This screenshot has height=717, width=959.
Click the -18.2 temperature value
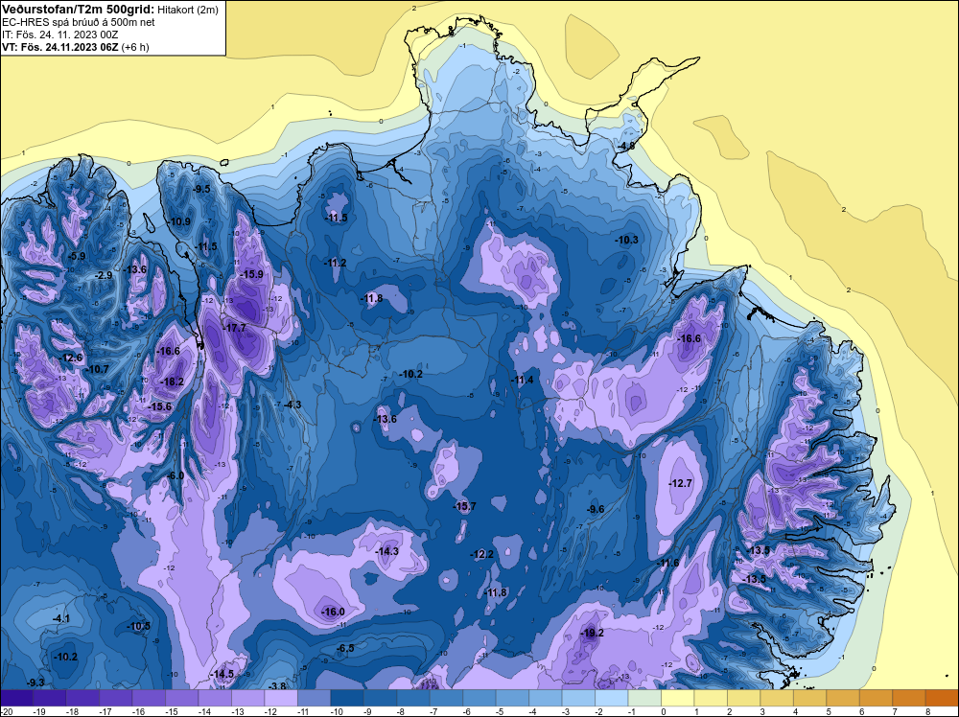171,382
